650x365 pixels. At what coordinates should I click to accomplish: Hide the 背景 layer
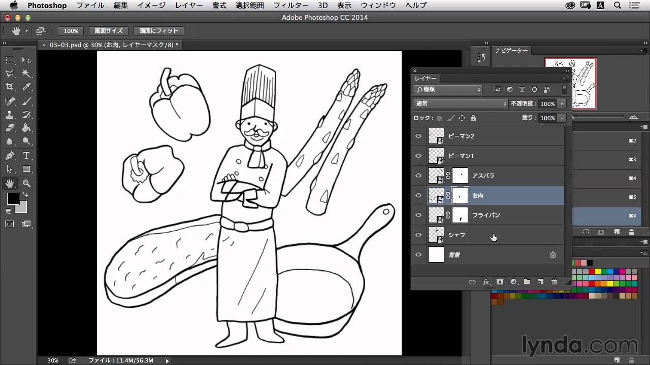(x=418, y=254)
